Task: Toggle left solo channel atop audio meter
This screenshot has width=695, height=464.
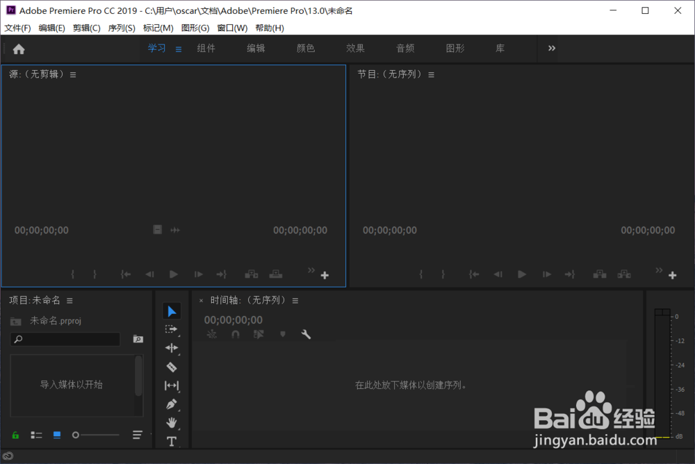Action: [x=659, y=312]
